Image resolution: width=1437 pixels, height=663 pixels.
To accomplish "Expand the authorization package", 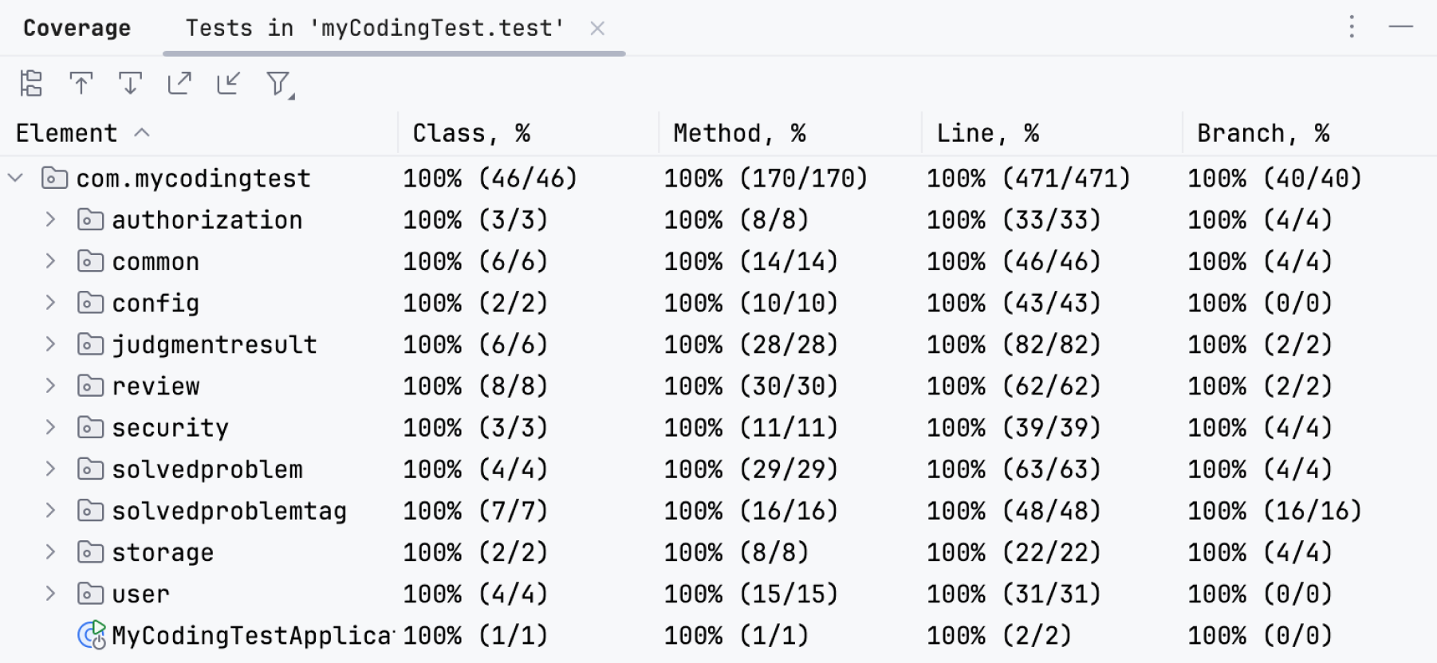I will 50,219.
